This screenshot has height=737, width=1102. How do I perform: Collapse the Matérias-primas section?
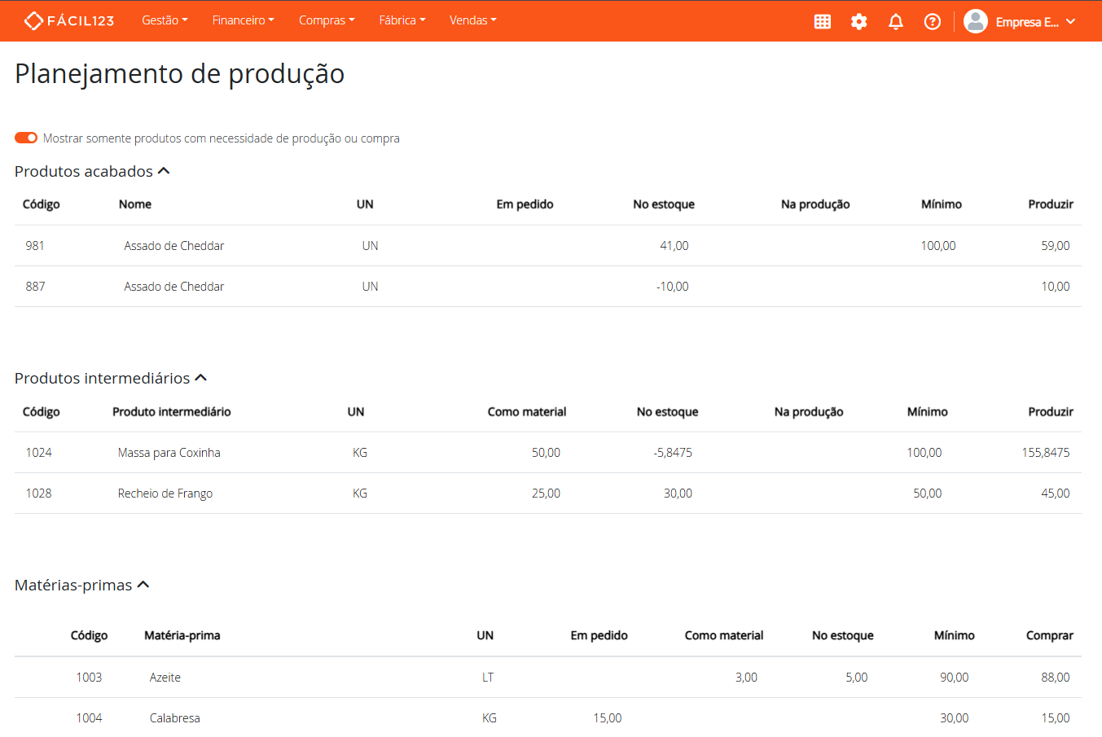(x=143, y=585)
